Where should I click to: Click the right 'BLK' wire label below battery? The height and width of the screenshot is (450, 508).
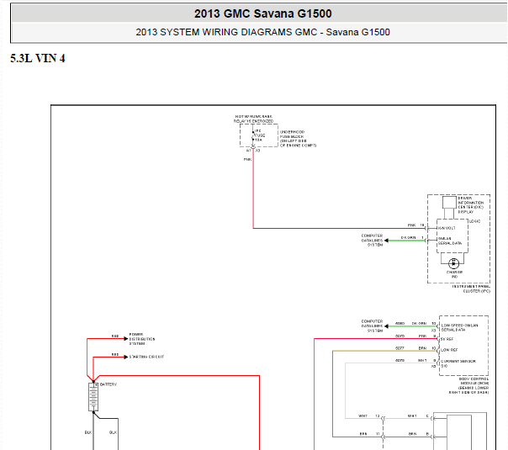tap(113, 432)
